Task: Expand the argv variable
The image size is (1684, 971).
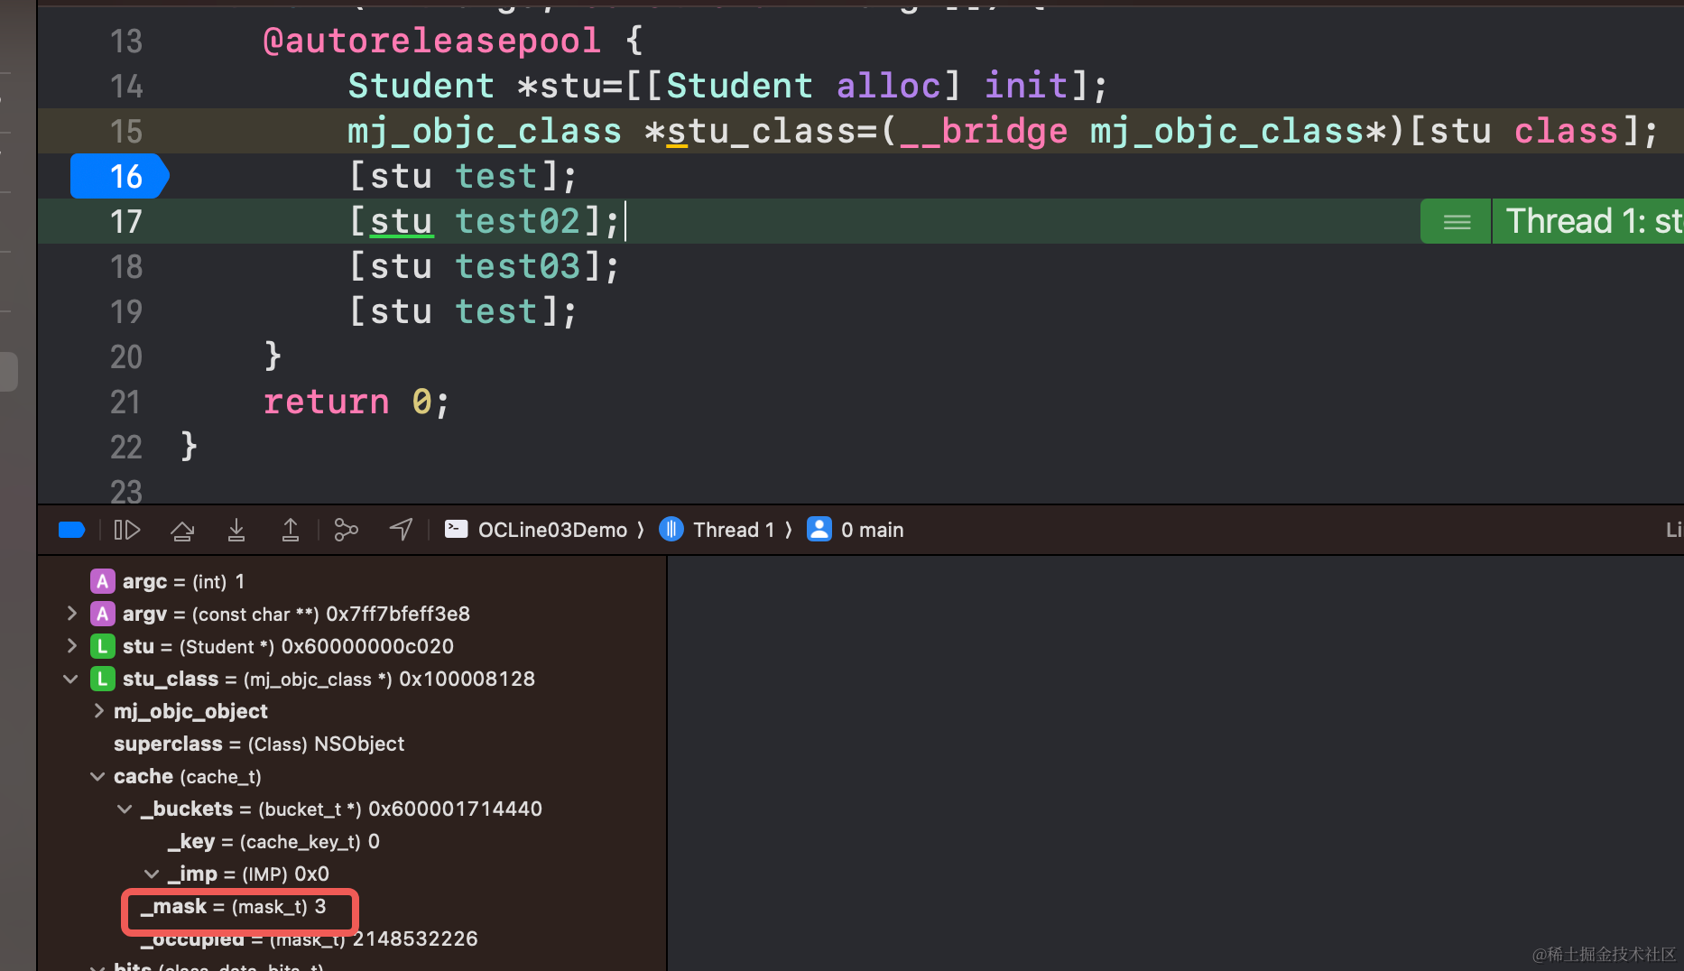Action: tap(72, 614)
